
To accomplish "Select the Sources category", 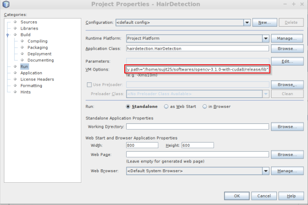I will [x=29, y=22].
